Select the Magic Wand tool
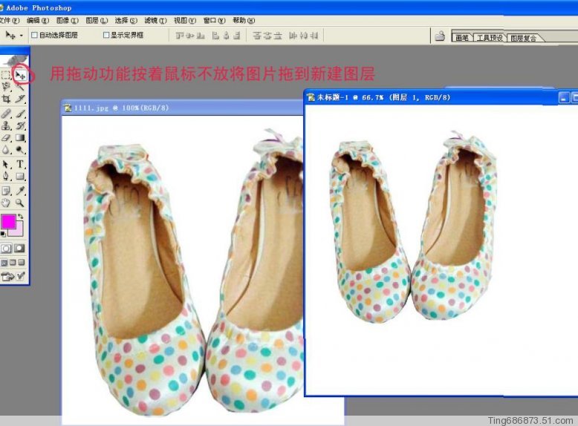 click(x=20, y=87)
